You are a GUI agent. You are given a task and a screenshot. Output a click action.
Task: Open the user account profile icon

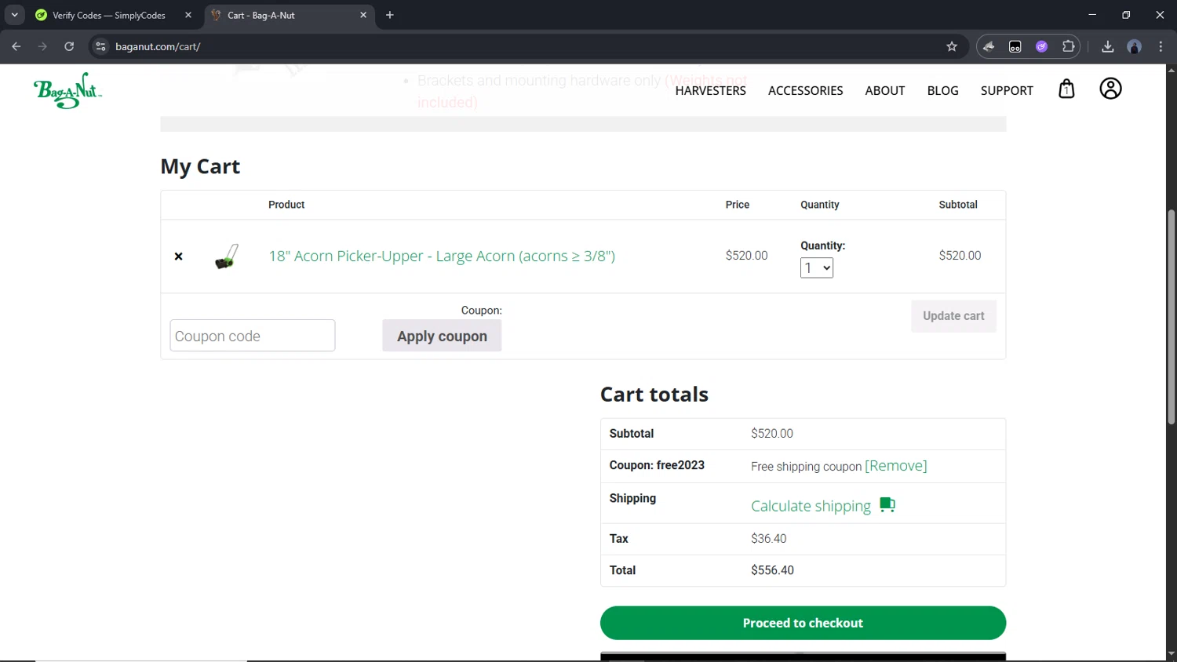(x=1110, y=89)
